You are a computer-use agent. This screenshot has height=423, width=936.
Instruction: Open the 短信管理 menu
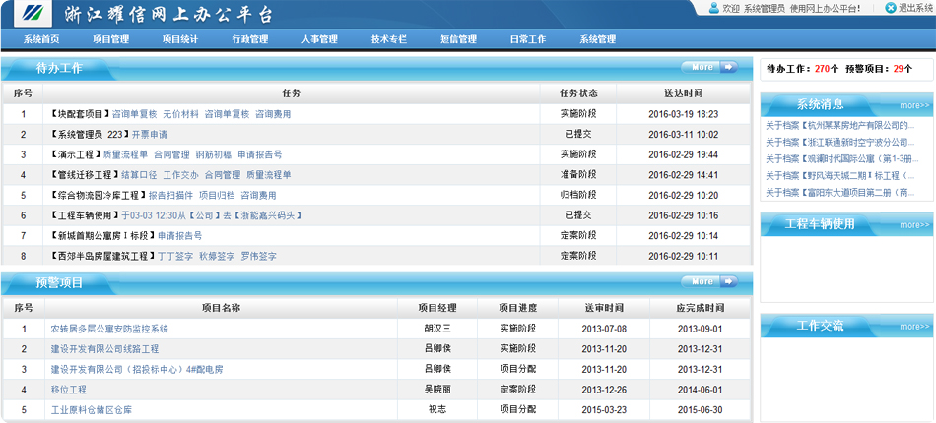click(x=458, y=39)
